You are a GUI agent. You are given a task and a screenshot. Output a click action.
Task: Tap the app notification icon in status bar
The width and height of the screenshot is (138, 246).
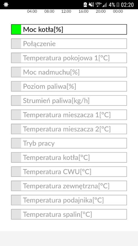click(x=6, y=5)
